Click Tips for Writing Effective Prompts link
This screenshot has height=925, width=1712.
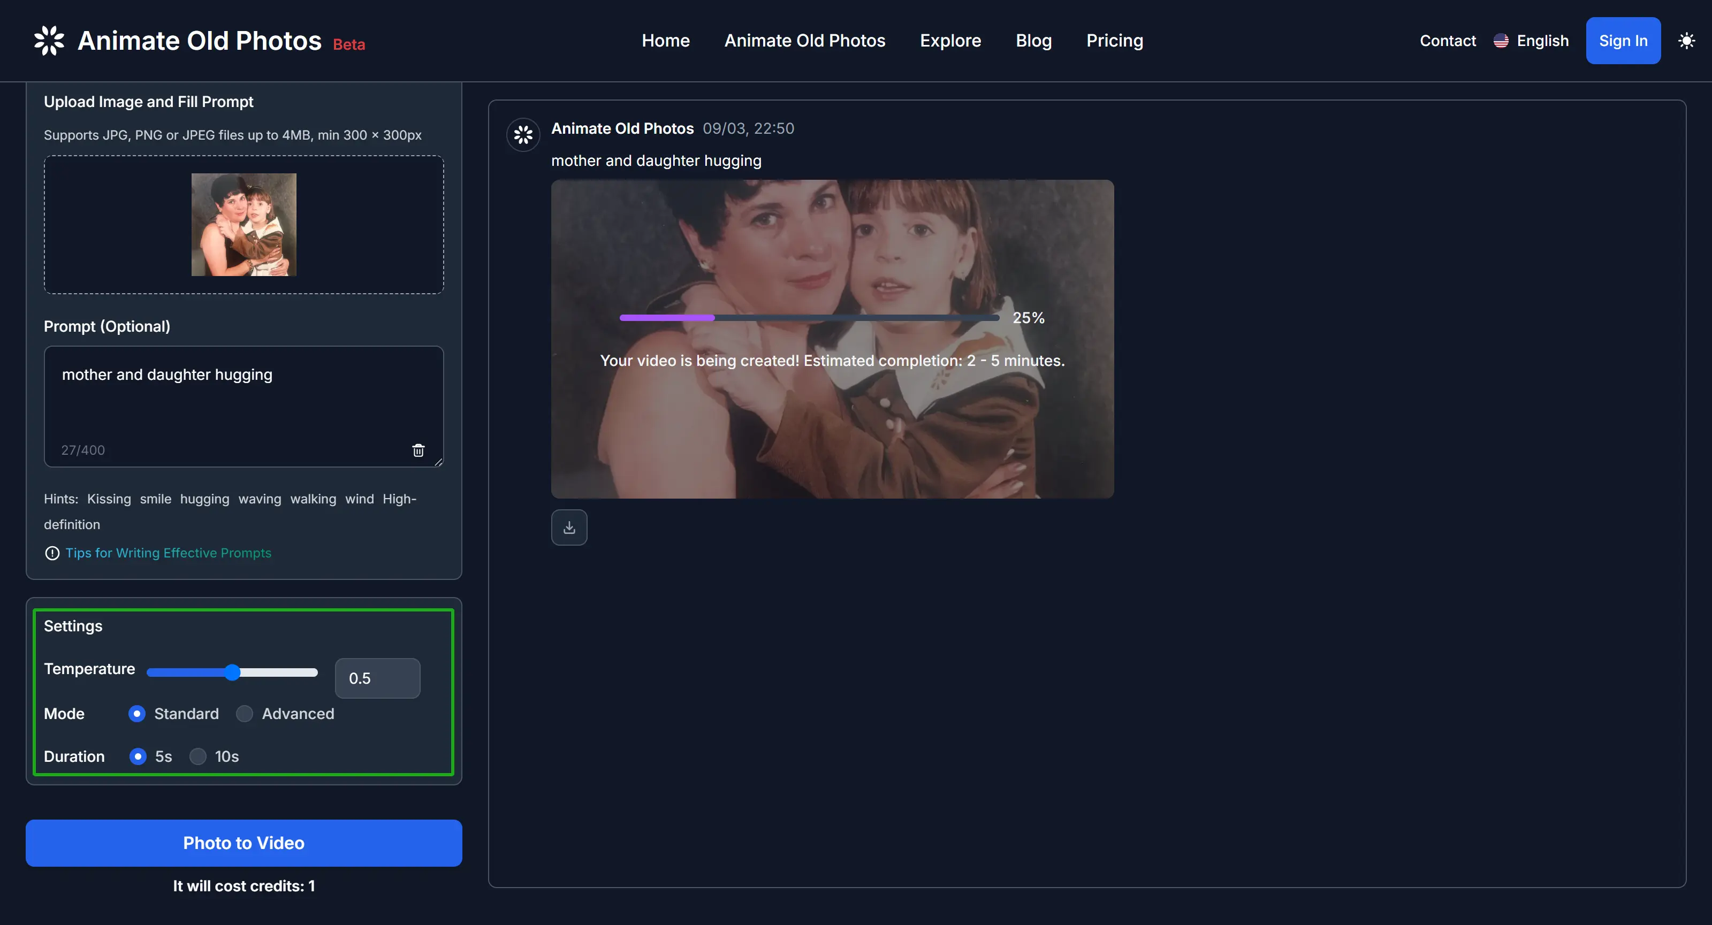(168, 553)
